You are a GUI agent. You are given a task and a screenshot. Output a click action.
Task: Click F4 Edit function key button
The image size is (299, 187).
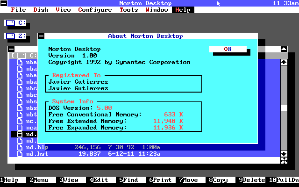pos(103,180)
